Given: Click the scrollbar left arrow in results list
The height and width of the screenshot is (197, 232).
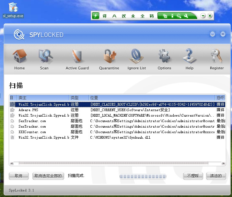Looking at the screenshot, I should (12, 163).
